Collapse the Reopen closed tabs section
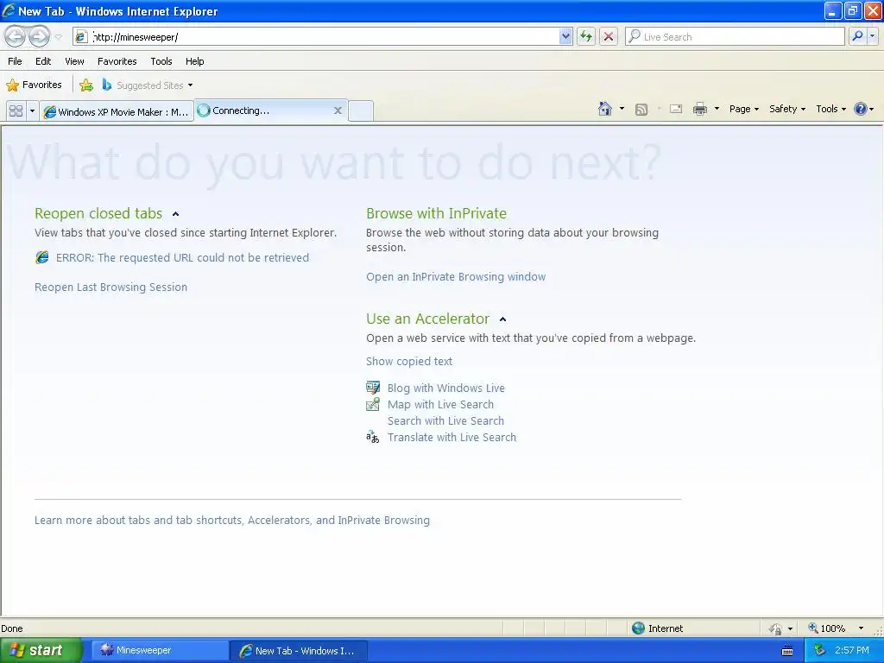 175,214
